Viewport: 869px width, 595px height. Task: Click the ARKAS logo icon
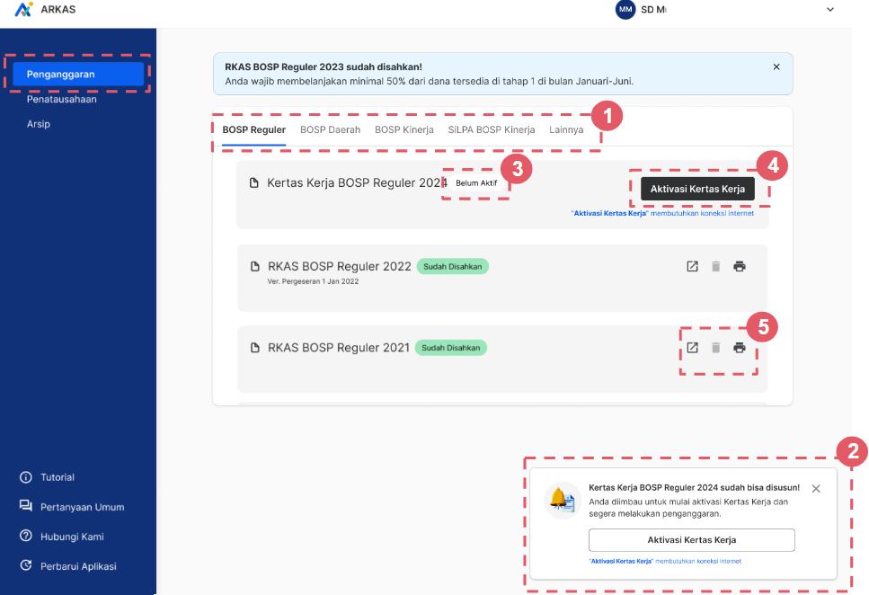click(x=23, y=9)
